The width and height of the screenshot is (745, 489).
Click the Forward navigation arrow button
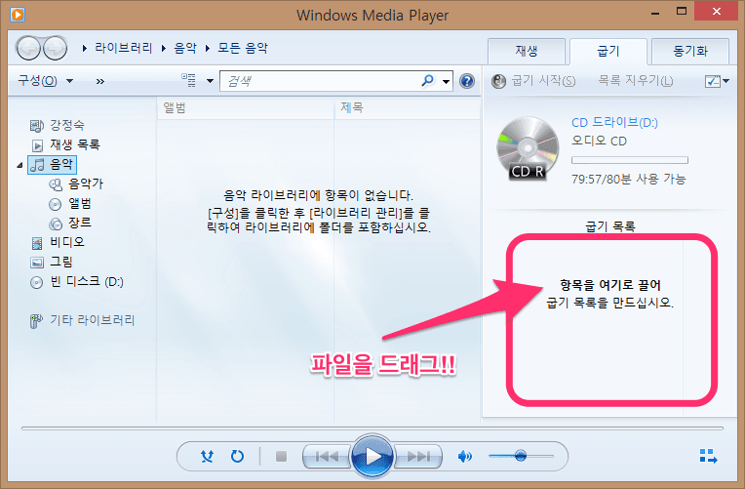(55, 48)
